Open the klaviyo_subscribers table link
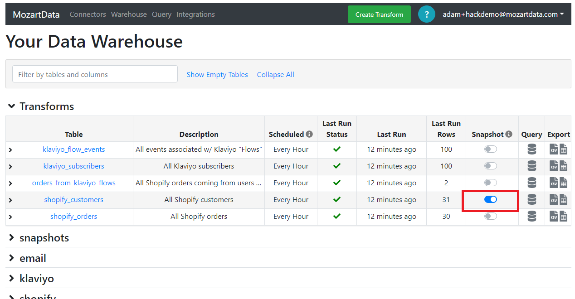Image resolution: width=575 pixels, height=299 pixels. [74, 166]
